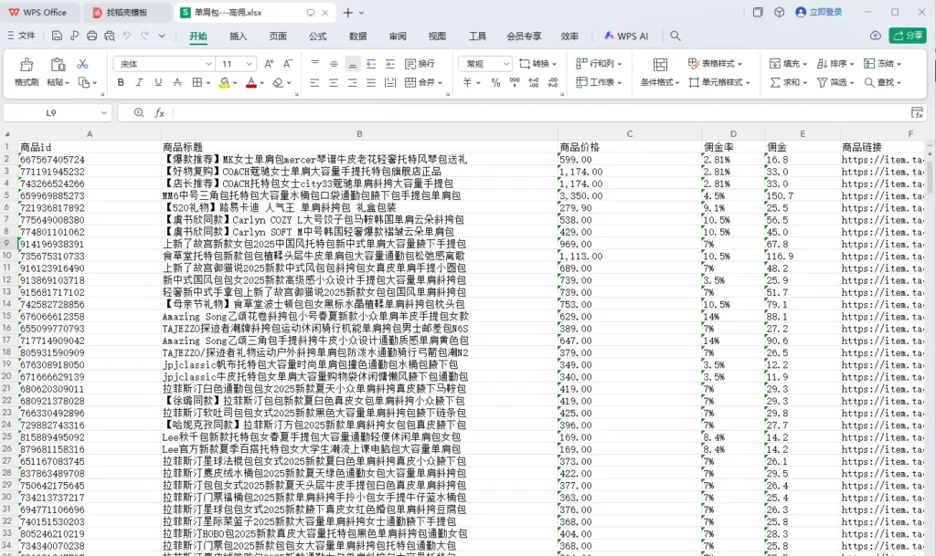936x556 pixels.
Task: Click the Redo arrow
Action: click(x=144, y=36)
